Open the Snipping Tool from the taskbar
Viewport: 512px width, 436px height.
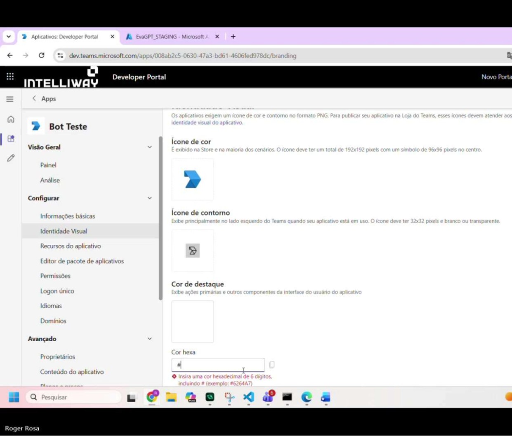pos(229,397)
